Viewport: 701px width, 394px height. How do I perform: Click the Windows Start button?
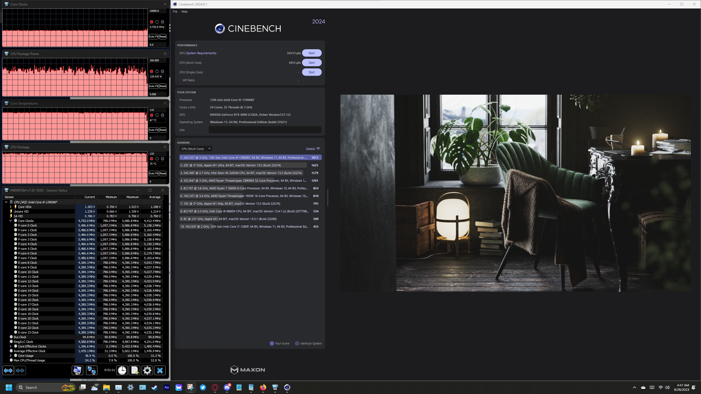pyautogui.click(x=9, y=387)
